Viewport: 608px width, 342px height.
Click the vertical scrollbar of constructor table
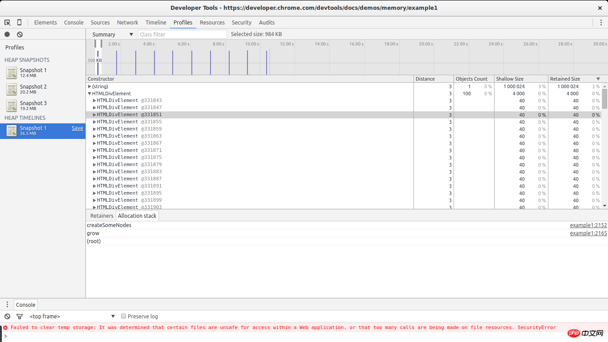coord(604,98)
